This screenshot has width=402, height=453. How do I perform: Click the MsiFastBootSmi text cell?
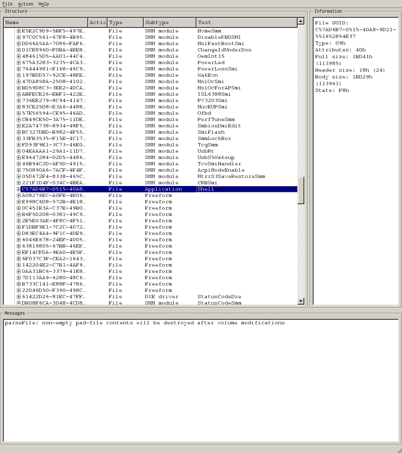pyautogui.click(x=220, y=43)
